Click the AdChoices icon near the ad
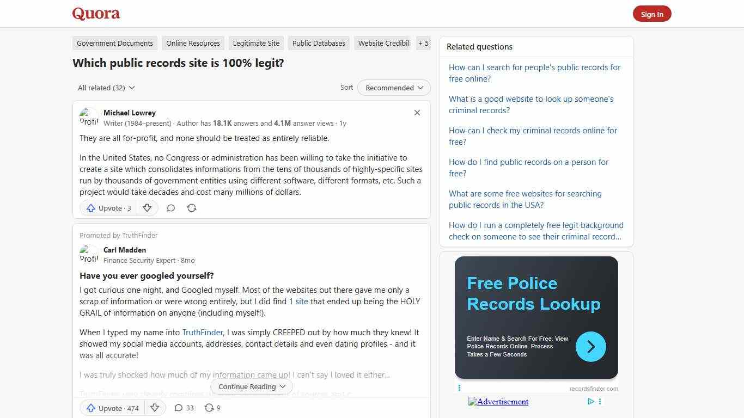The height and width of the screenshot is (418, 744). pos(591,401)
